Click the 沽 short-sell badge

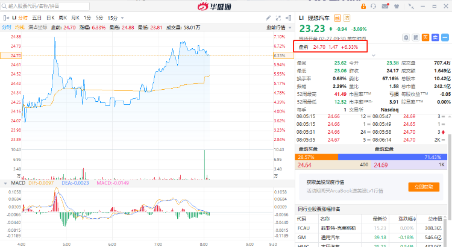[x=347, y=18]
